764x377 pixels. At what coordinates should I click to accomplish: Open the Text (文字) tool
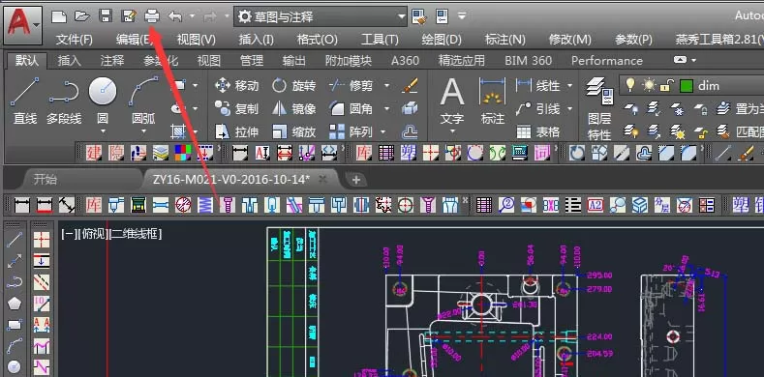[x=451, y=101]
